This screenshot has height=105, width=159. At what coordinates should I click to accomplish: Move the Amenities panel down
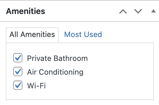pos(138,11)
